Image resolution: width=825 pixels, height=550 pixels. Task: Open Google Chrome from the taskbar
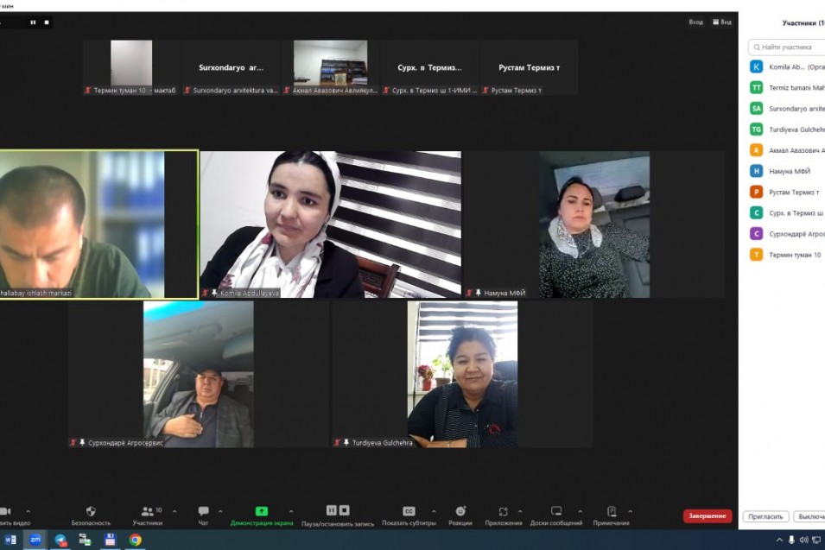tap(136, 540)
